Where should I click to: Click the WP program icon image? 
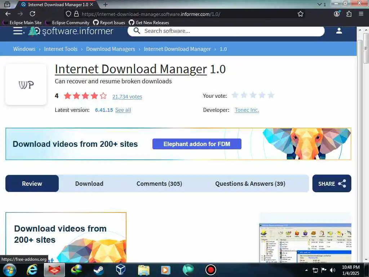pos(26,84)
